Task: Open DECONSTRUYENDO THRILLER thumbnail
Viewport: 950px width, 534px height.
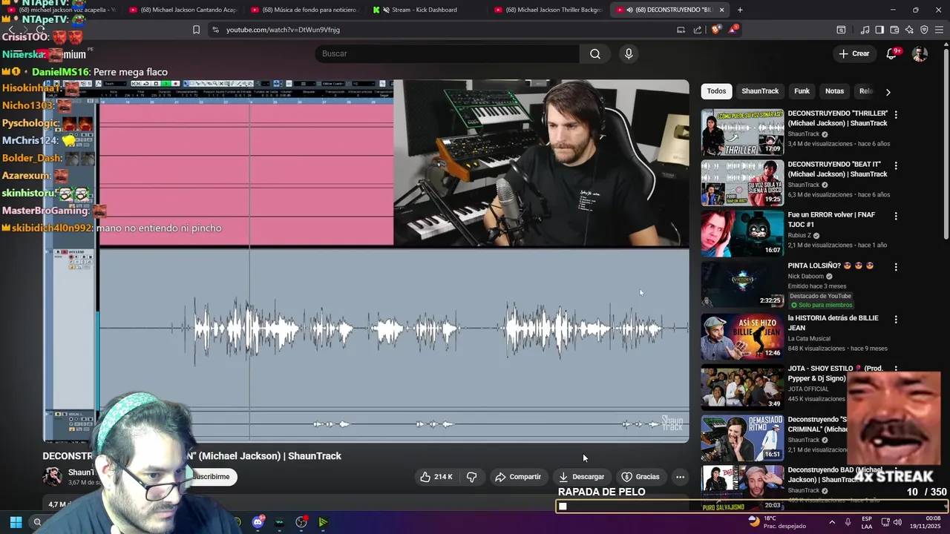Action: pos(742,132)
